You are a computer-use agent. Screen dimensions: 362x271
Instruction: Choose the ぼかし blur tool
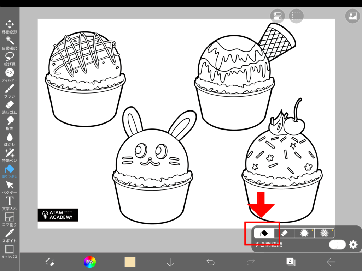point(10,137)
